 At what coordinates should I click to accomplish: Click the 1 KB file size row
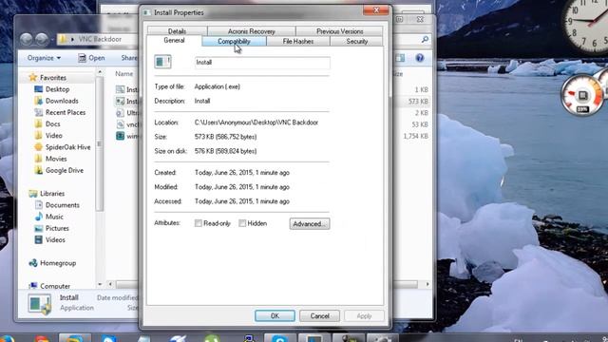[x=421, y=90]
